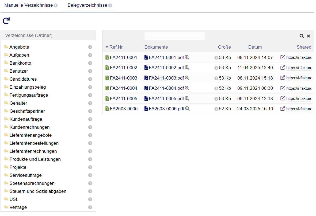Click the invoice icon beside FA2411-0005
This screenshot has height=216, width=316.
tap(107, 99)
